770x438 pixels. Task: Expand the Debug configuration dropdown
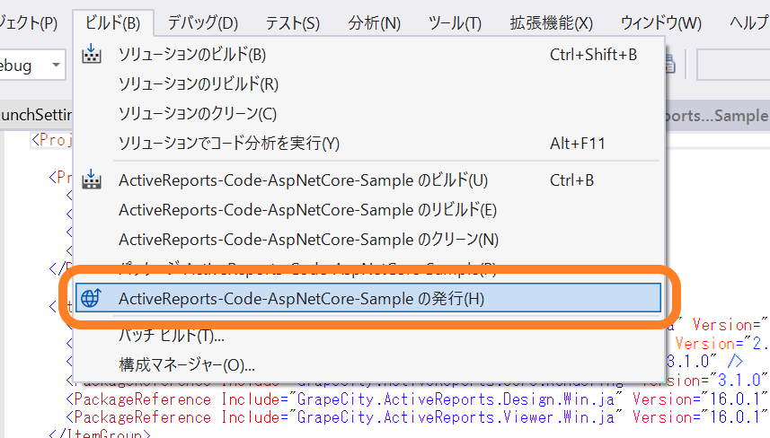[x=56, y=65]
